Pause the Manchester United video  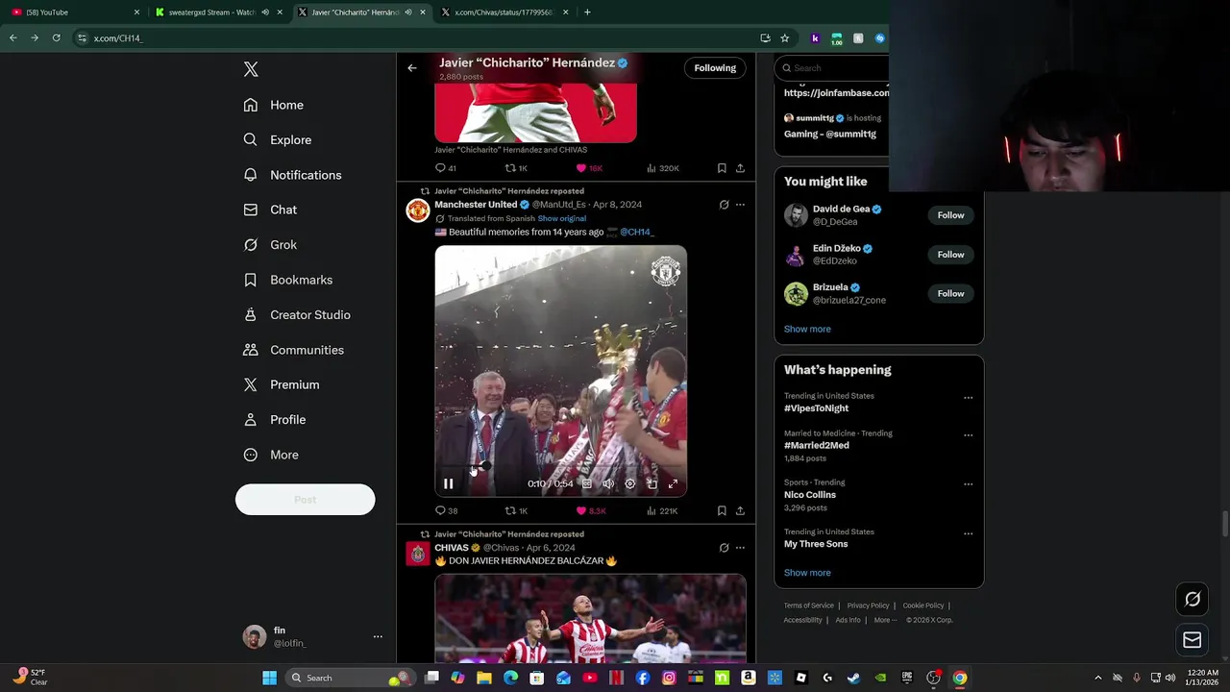[x=448, y=483]
